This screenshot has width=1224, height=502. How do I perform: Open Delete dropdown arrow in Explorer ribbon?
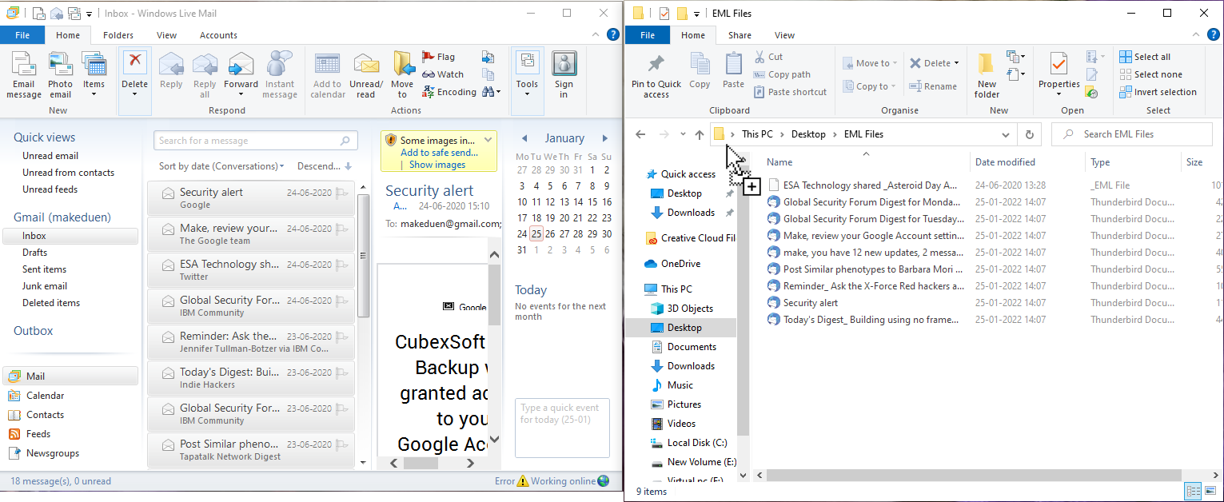[x=957, y=63]
